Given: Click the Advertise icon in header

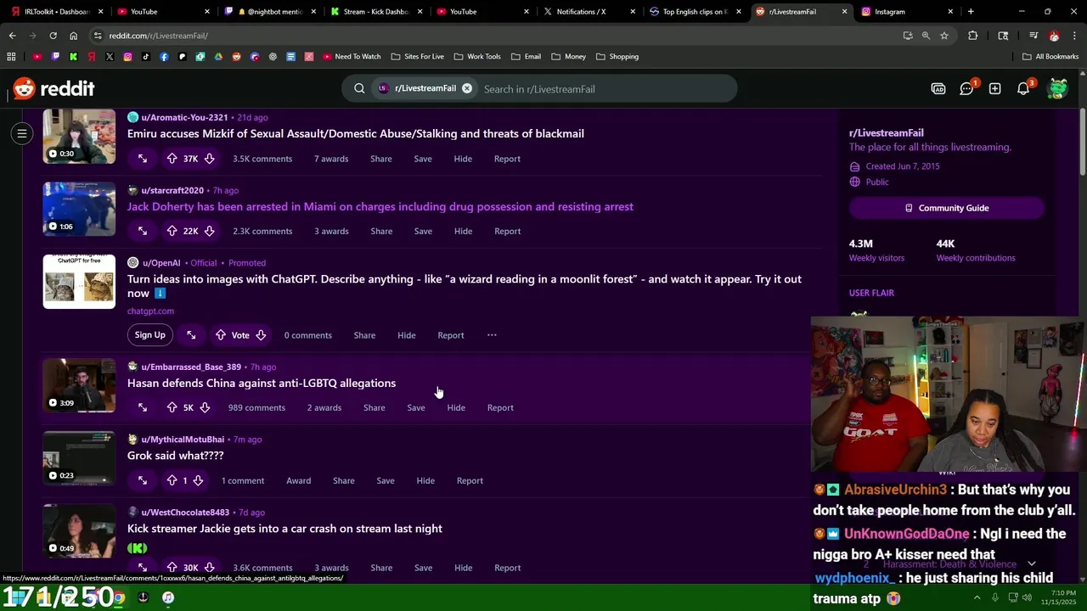Looking at the screenshot, I should coord(938,88).
